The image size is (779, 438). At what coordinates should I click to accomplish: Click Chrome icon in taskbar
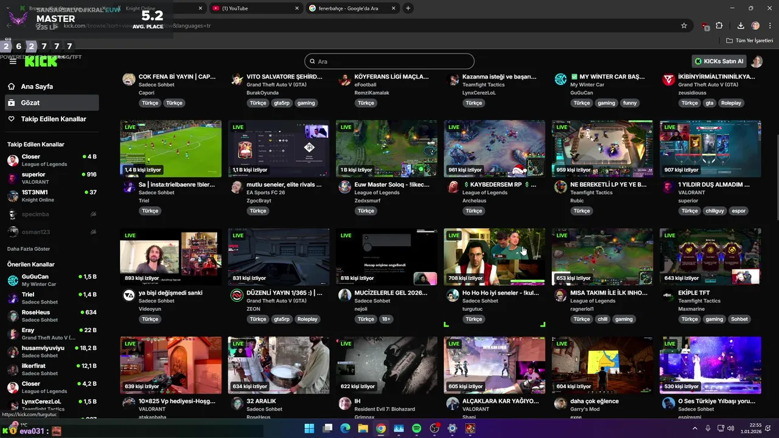(380, 428)
